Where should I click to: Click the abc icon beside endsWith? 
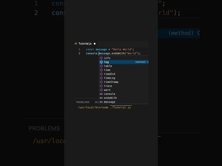[x=101, y=98]
